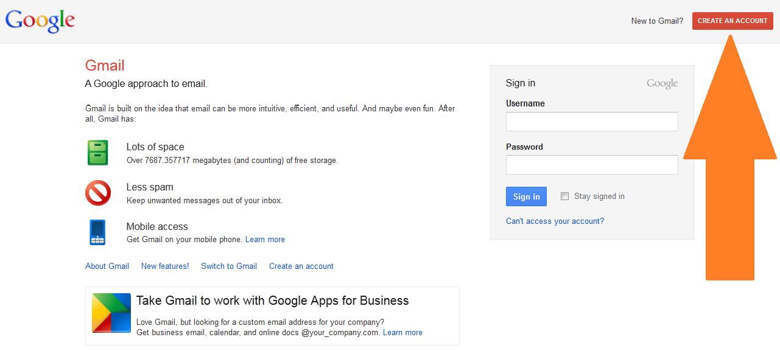The width and height of the screenshot is (780, 351).
Task: Open 'Can't access your account?' link
Action: click(x=555, y=221)
